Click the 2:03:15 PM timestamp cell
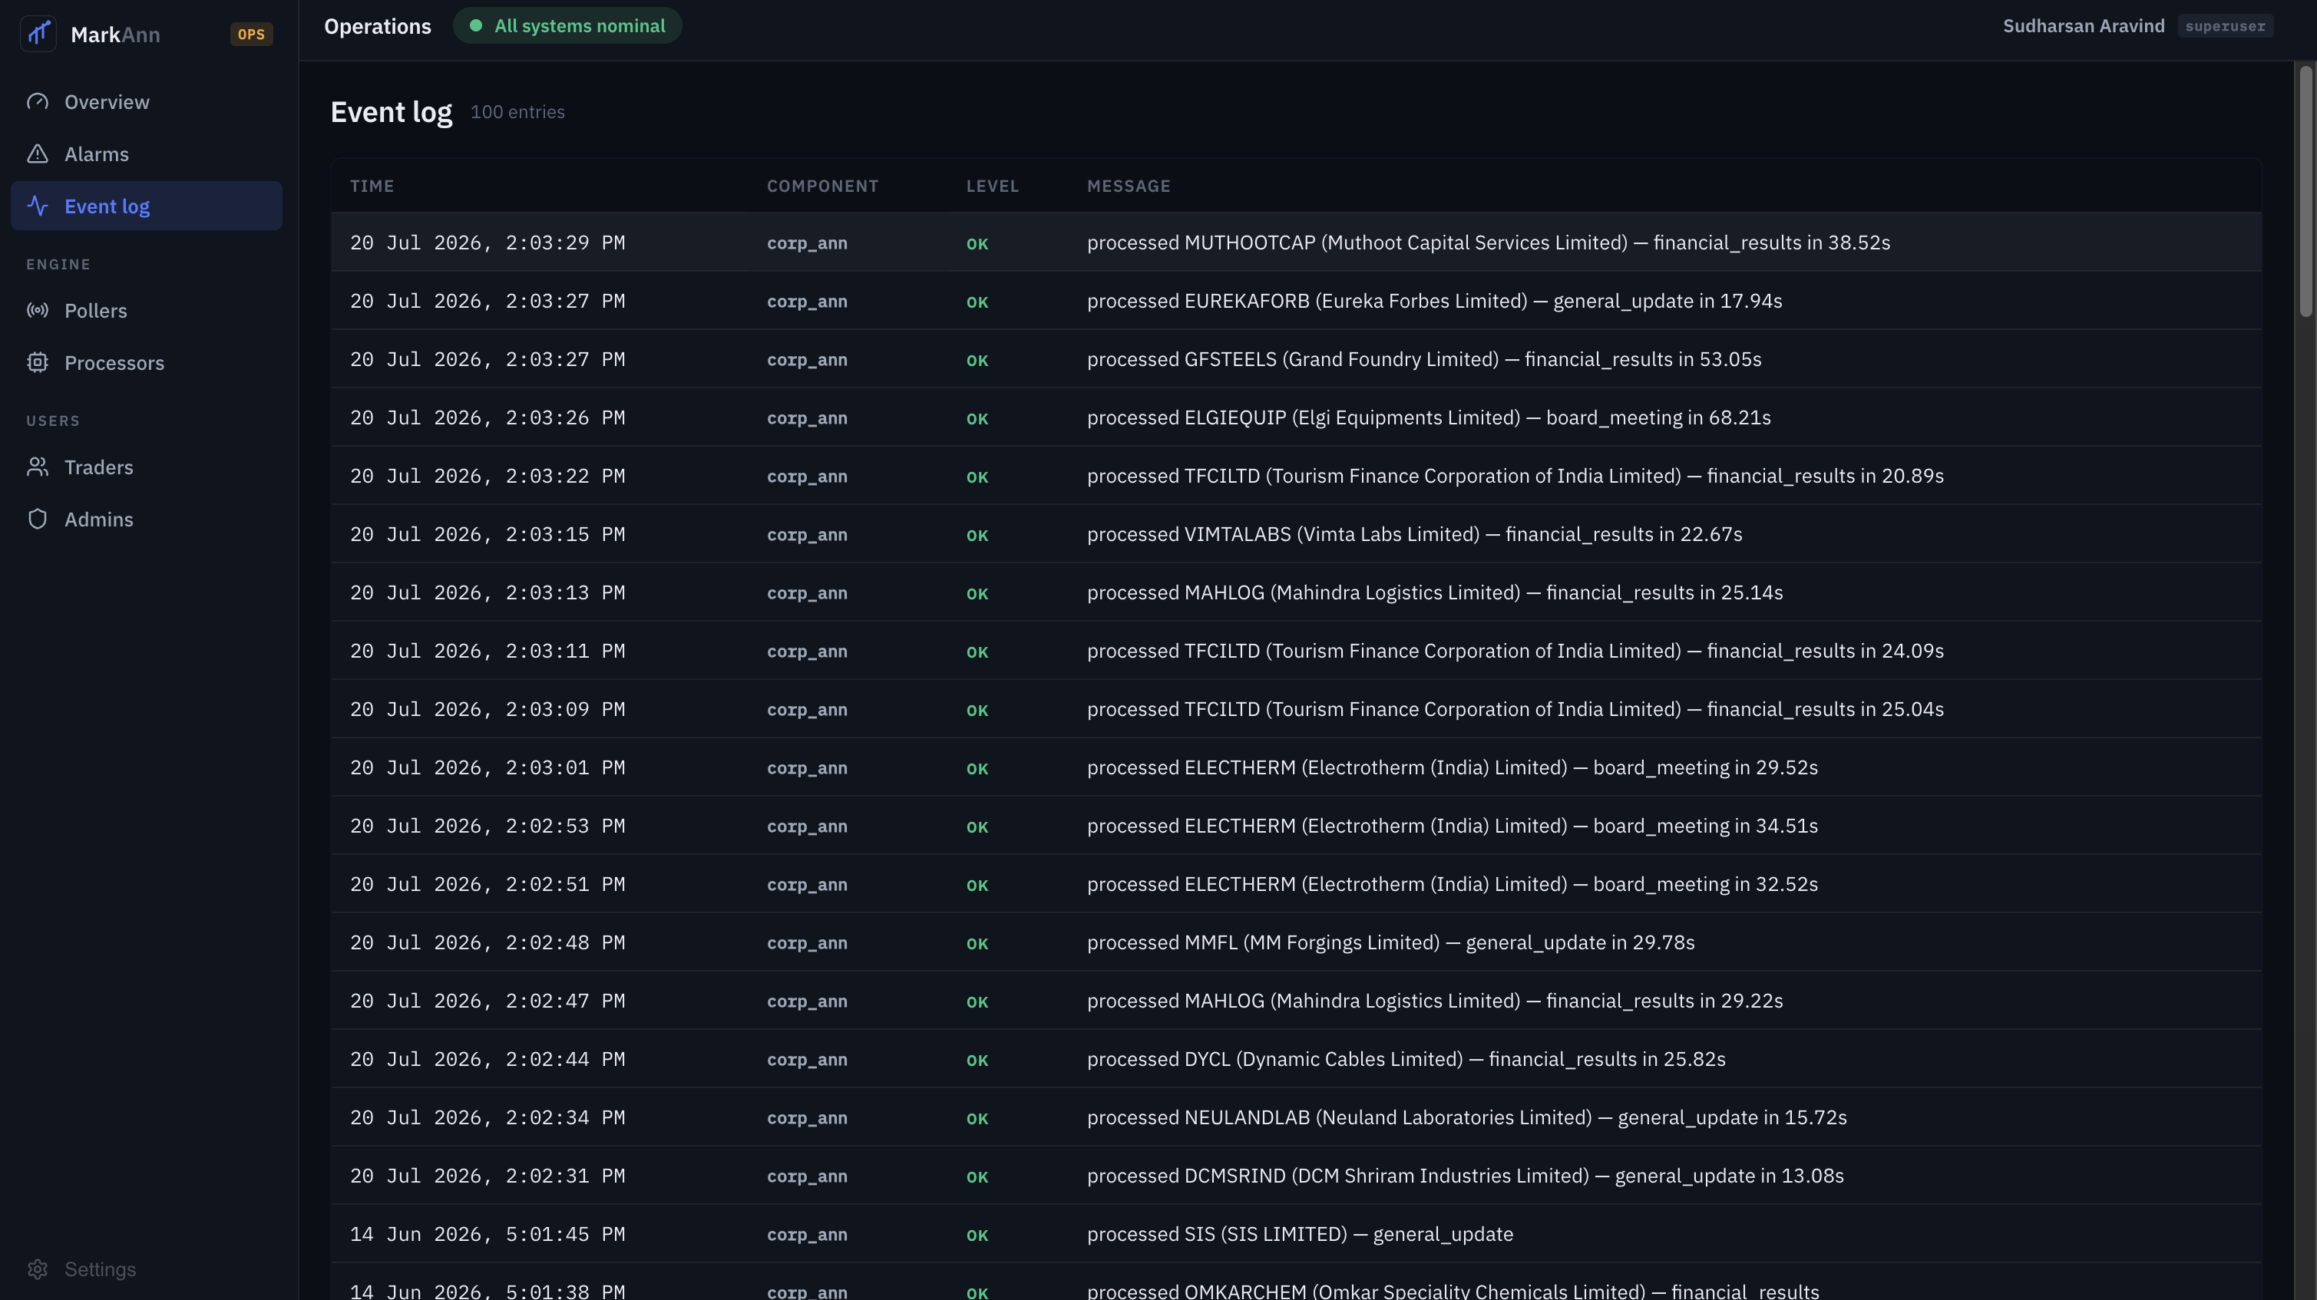Screen dimensions: 2317x1300 [488, 535]
